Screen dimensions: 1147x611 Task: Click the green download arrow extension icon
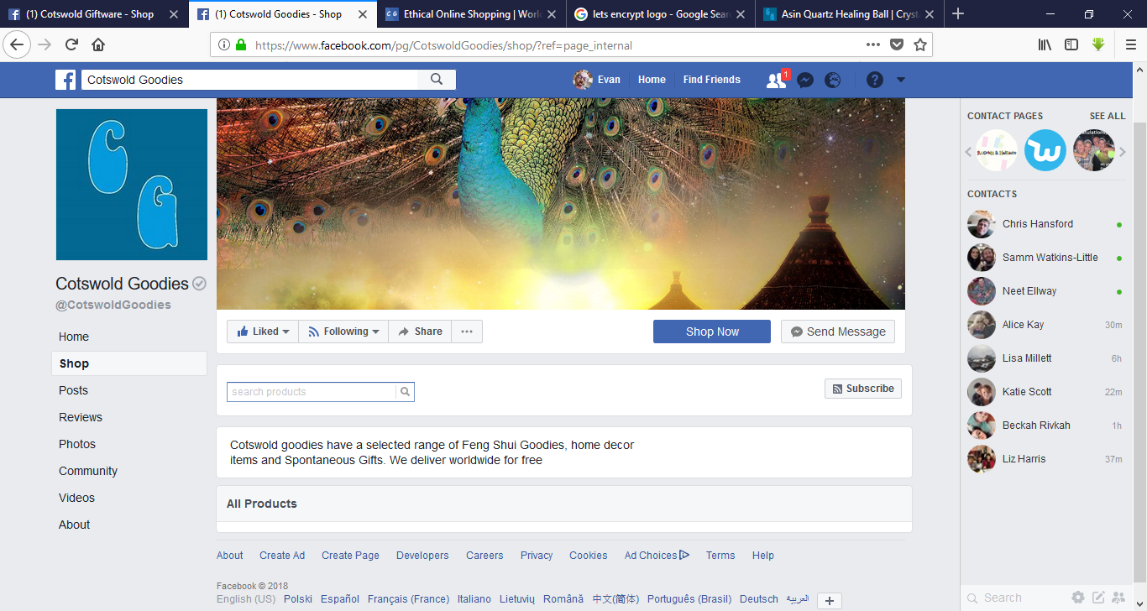pyautogui.click(x=1098, y=45)
